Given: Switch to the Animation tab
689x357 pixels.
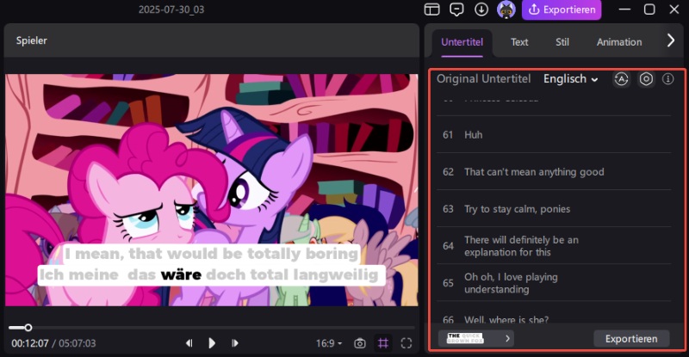Looking at the screenshot, I should (x=618, y=41).
